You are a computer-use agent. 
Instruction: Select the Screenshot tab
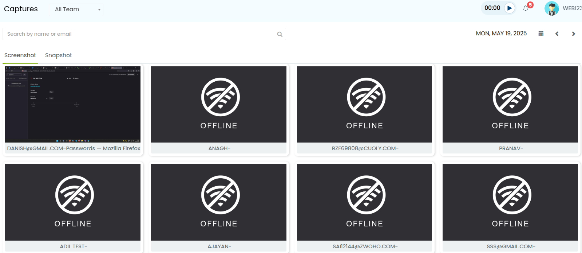click(20, 55)
